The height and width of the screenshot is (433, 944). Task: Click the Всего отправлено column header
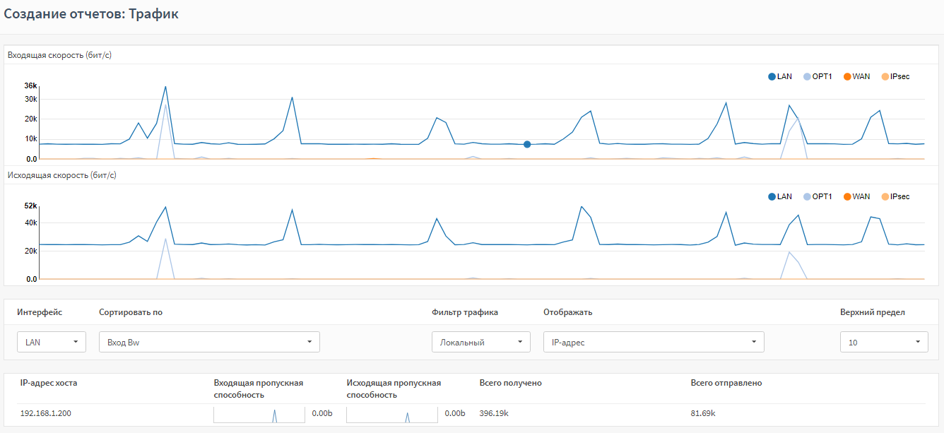(726, 383)
